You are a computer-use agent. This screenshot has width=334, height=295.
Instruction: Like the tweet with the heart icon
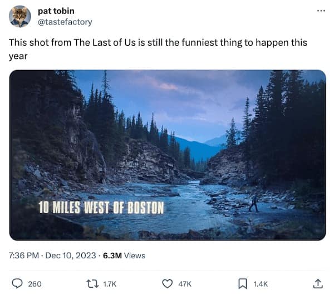167,283
